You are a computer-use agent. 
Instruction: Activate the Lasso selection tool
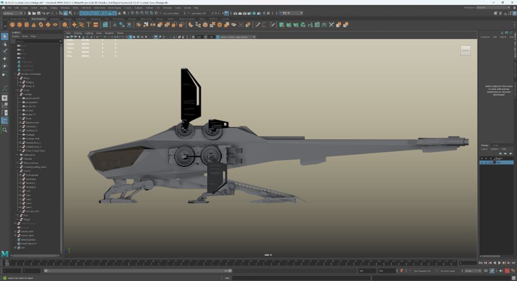point(5,44)
